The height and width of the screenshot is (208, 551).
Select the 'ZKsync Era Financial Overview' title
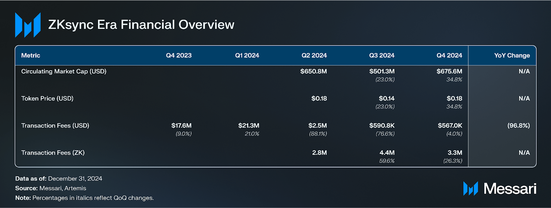pyautogui.click(x=141, y=25)
